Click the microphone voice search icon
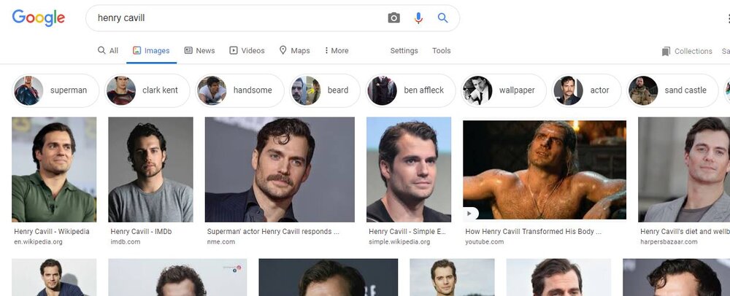730x296 pixels. click(418, 18)
